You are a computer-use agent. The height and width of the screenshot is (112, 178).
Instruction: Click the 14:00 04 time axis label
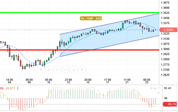(9, 81)
